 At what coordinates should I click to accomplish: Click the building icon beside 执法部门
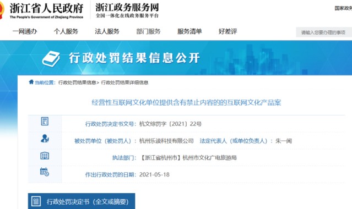(x=45, y=156)
